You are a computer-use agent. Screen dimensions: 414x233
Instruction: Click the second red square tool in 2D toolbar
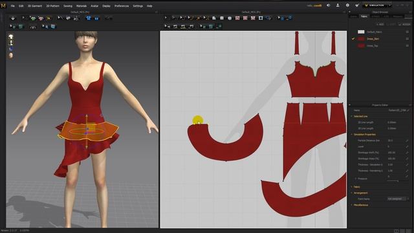click(x=245, y=18)
